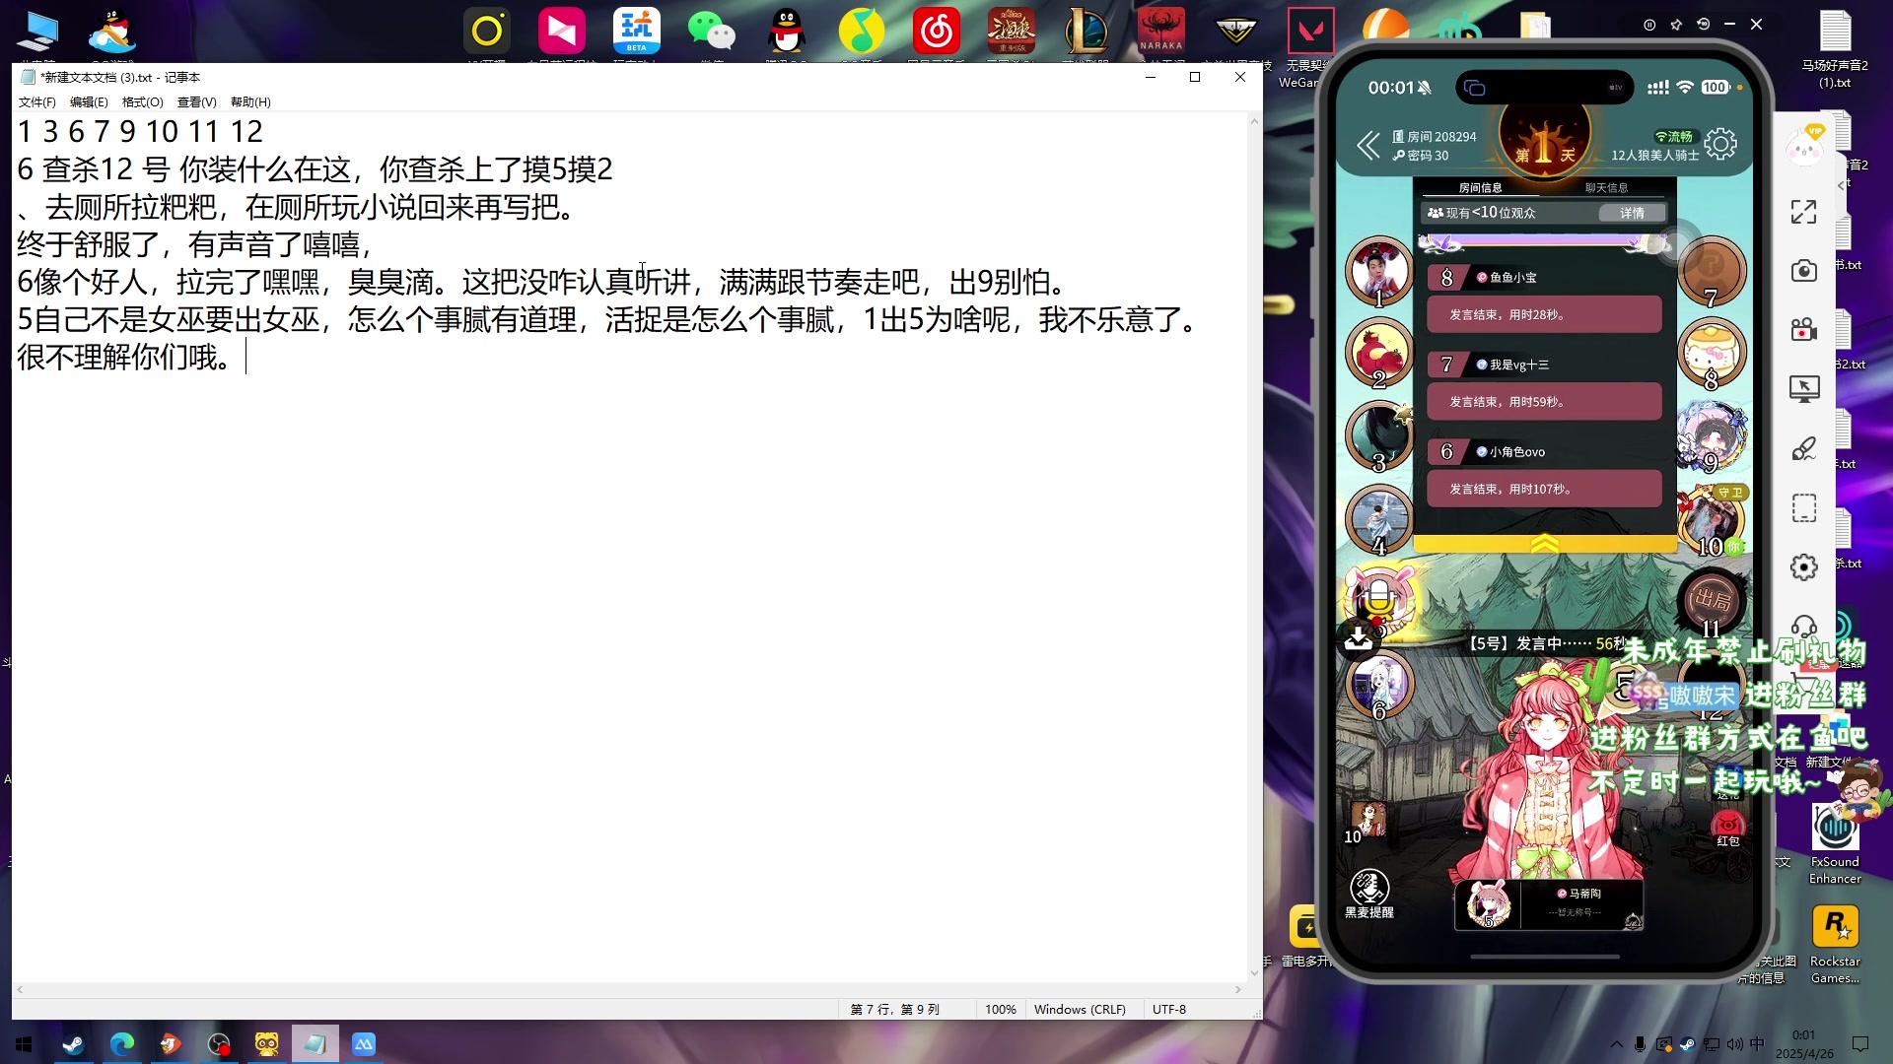Collapse the room info panel with yellow chevrons
The image size is (1893, 1064).
point(1544,543)
